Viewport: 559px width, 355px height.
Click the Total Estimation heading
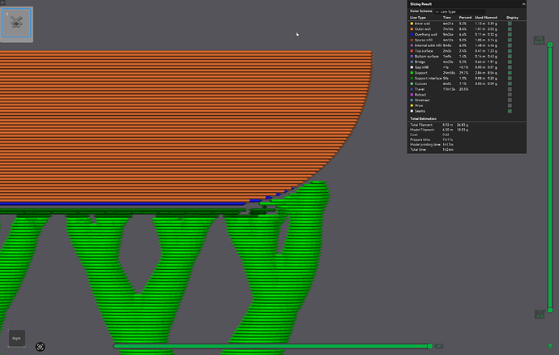tap(423, 119)
